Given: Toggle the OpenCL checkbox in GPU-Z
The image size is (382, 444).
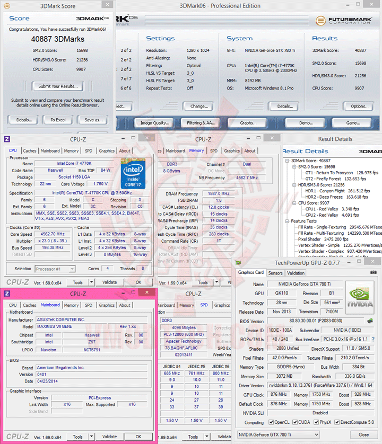Looking at the screenshot, I should (x=271, y=422).
